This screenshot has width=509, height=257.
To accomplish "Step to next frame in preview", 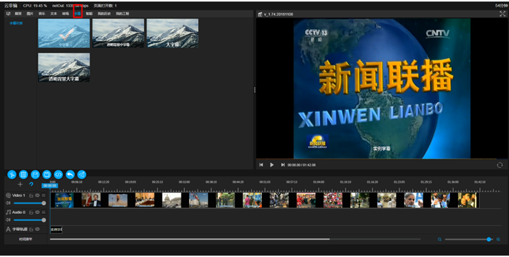I will [x=283, y=165].
